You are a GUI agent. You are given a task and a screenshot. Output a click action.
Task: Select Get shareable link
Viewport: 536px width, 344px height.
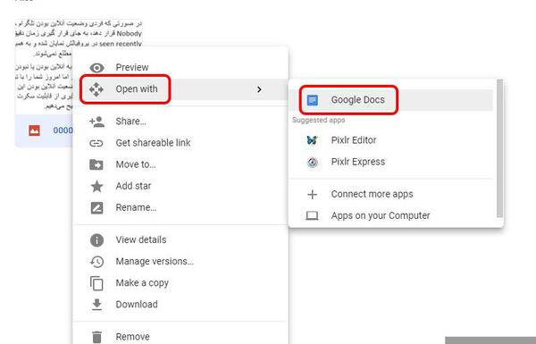tap(180, 143)
